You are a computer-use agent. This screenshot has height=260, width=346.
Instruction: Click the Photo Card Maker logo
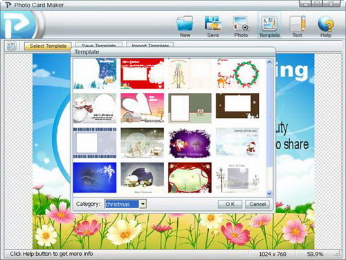point(19,24)
